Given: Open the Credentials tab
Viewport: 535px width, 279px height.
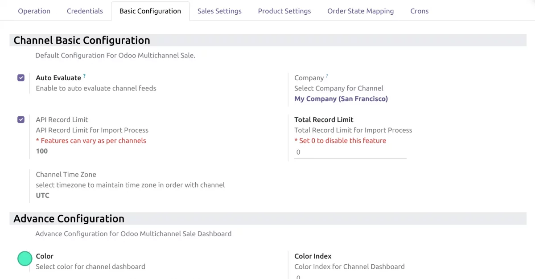Looking at the screenshot, I should click(x=85, y=11).
